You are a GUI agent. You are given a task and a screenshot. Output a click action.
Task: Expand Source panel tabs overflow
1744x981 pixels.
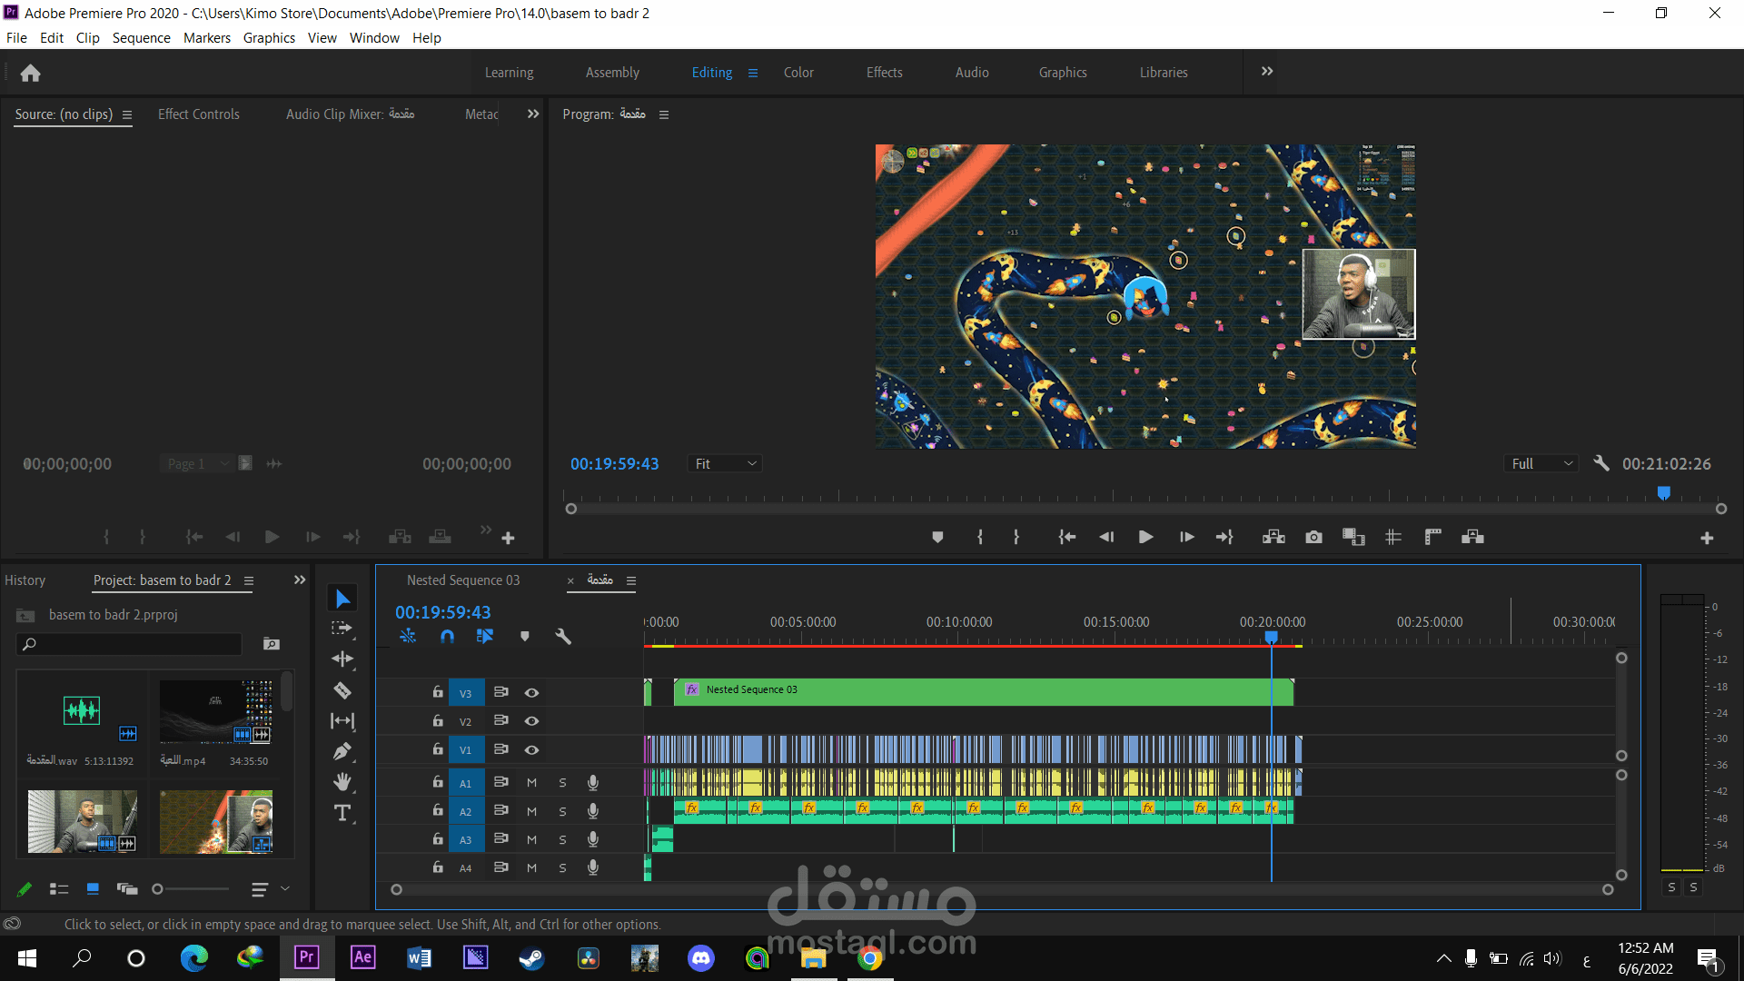click(x=533, y=114)
